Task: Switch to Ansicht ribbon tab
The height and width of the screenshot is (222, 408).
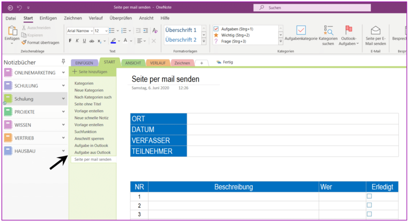Action: (x=146, y=18)
